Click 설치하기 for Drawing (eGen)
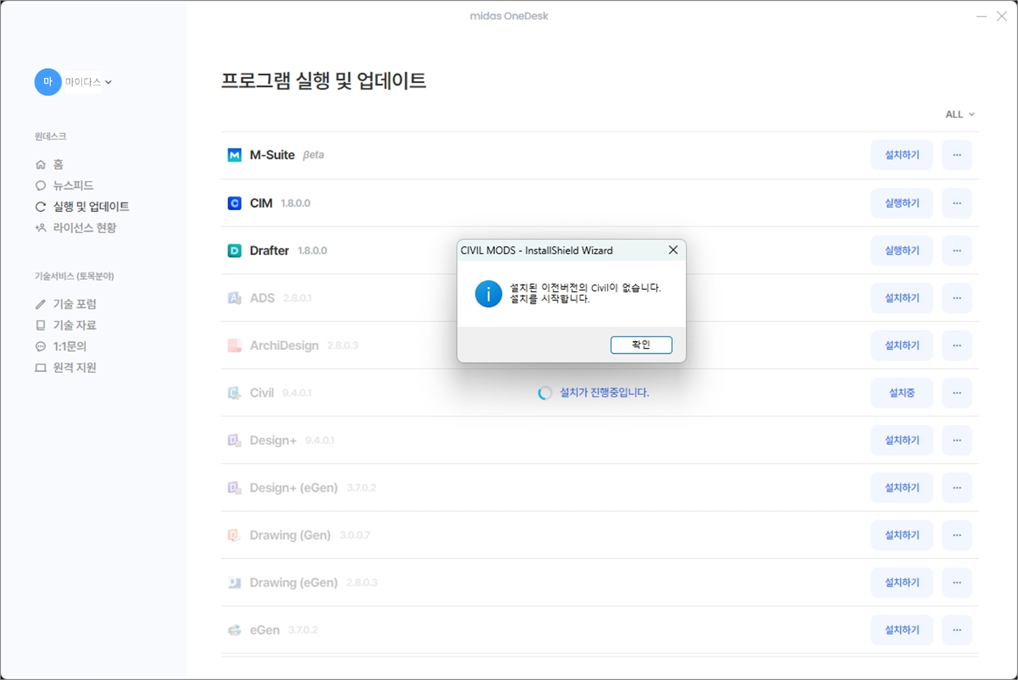The width and height of the screenshot is (1018, 680). [902, 583]
